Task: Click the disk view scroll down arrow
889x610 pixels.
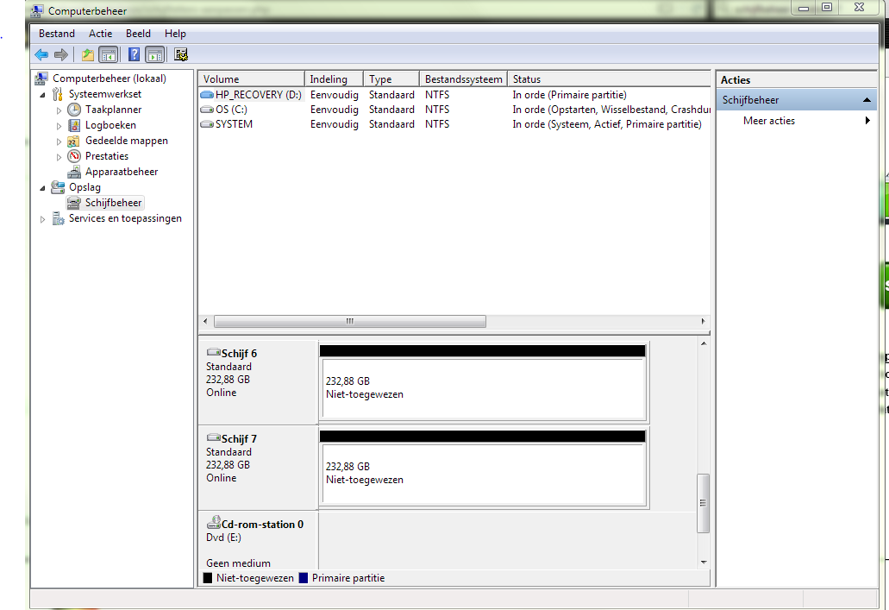Action: (x=703, y=563)
